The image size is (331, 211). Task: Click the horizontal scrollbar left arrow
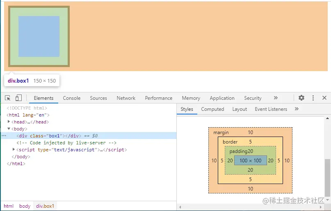[180, 207]
